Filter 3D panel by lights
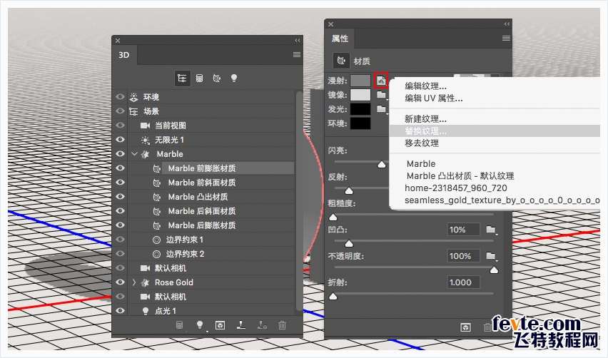This screenshot has height=358, width=608. [x=234, y=78]
